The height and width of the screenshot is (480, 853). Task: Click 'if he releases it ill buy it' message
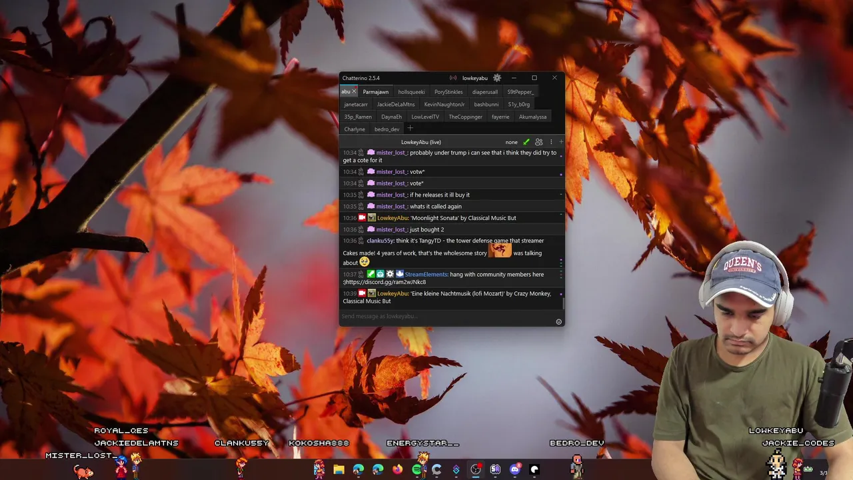(x=440, y=195)
